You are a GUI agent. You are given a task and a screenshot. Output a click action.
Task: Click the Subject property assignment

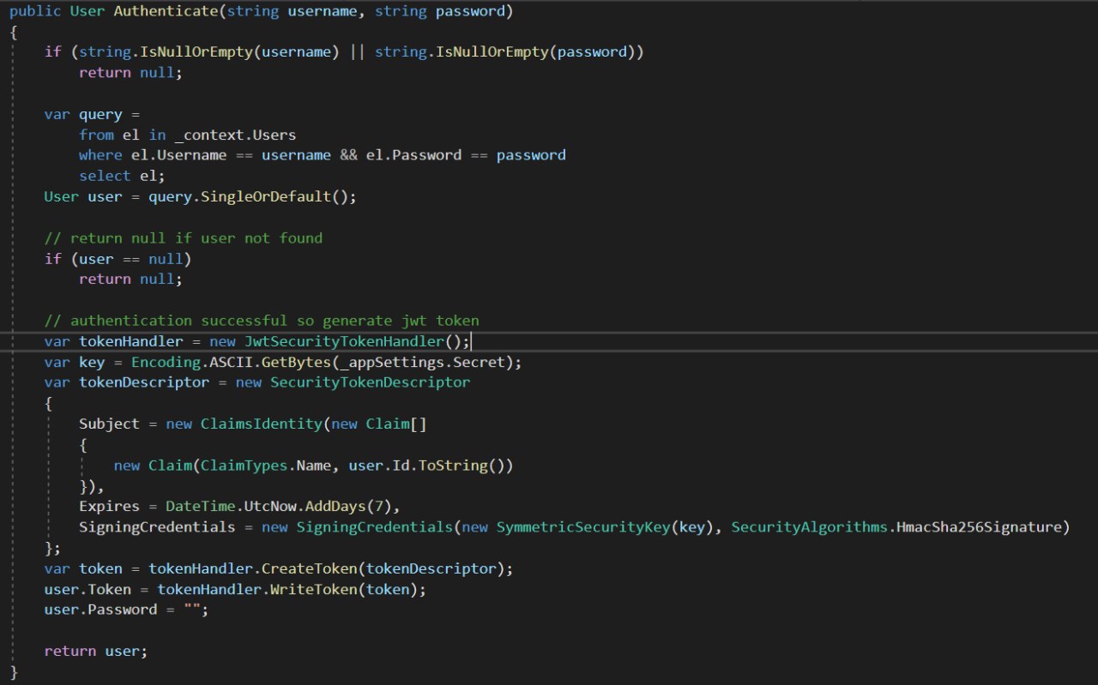[x=109, y=424]
